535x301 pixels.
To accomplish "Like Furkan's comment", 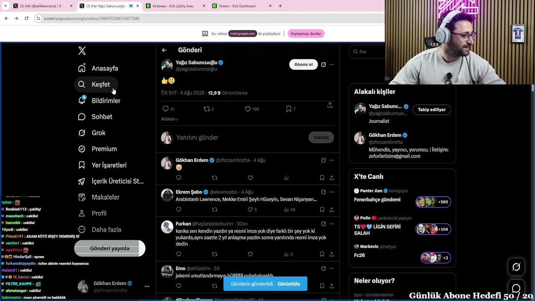I will [250, 254].
